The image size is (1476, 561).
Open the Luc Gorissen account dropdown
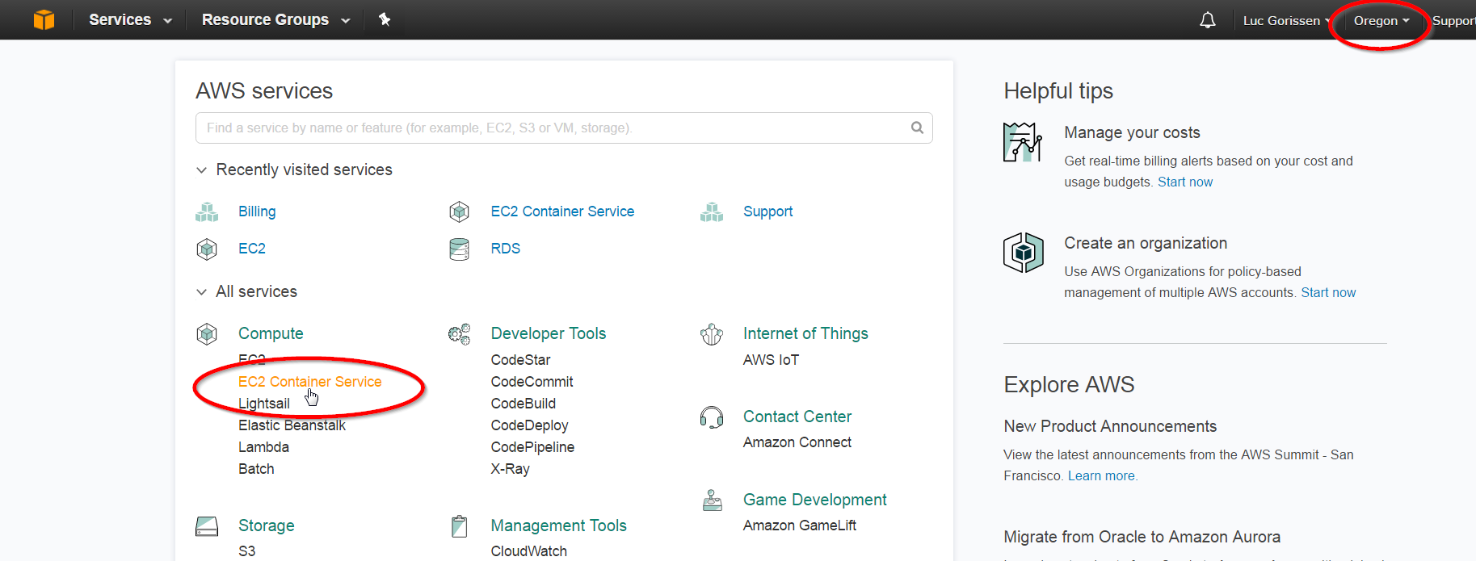coord(1285,21)
